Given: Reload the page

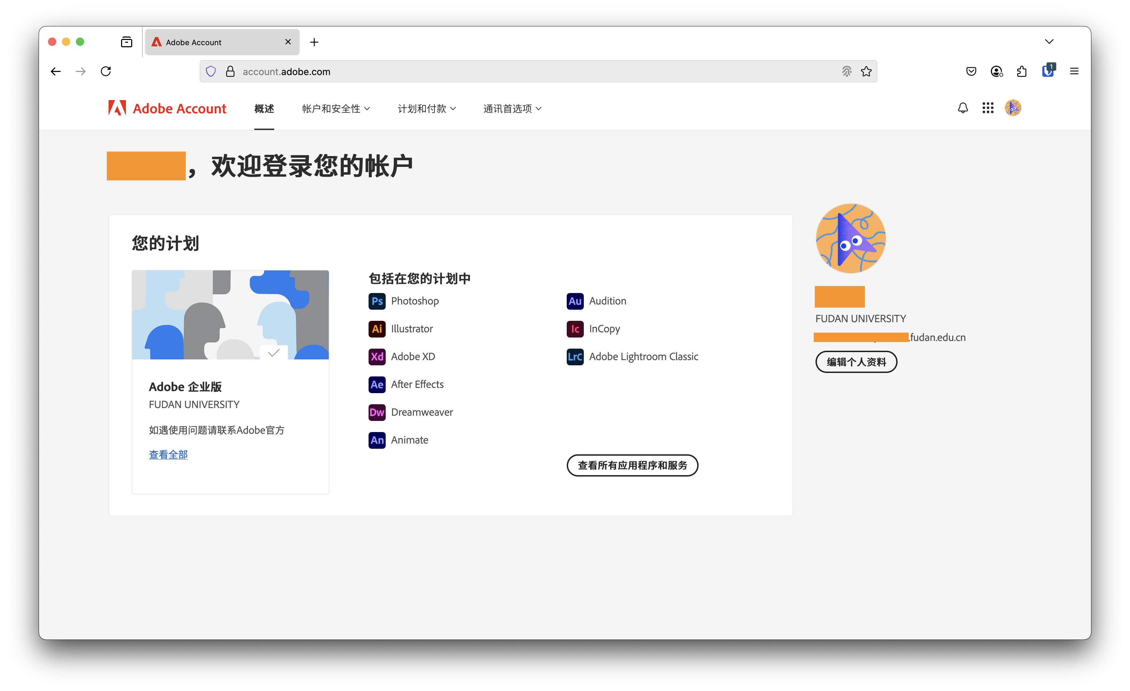Looking at the screenshot, I should [106, 72].
